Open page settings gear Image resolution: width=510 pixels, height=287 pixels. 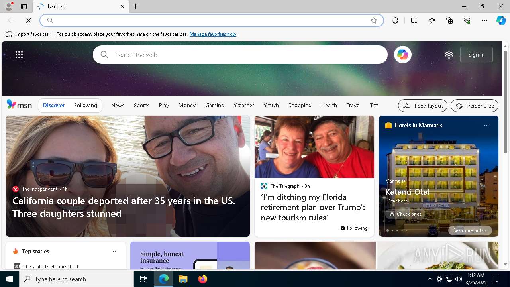click(449, 55)
